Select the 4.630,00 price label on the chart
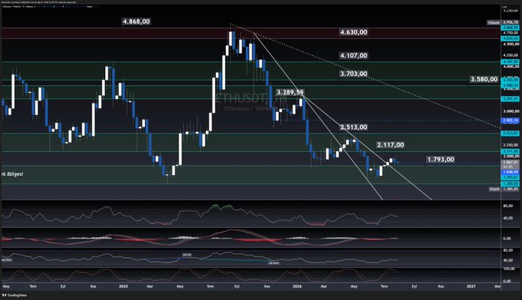Viewport: 522px width, 300px height. (354, 32)
